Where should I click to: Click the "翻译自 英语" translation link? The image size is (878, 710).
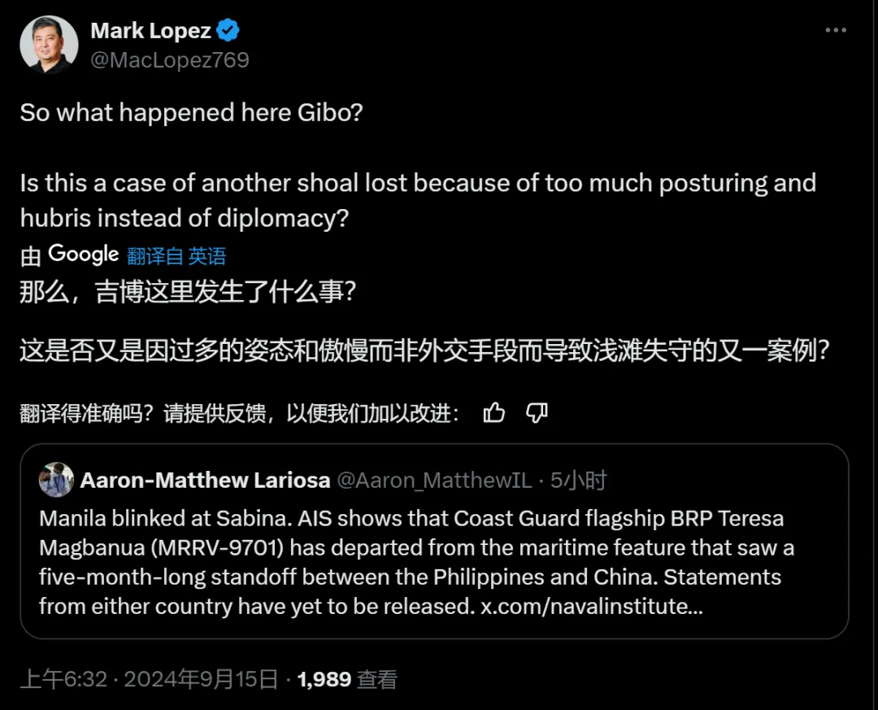[x=176, y=256]
